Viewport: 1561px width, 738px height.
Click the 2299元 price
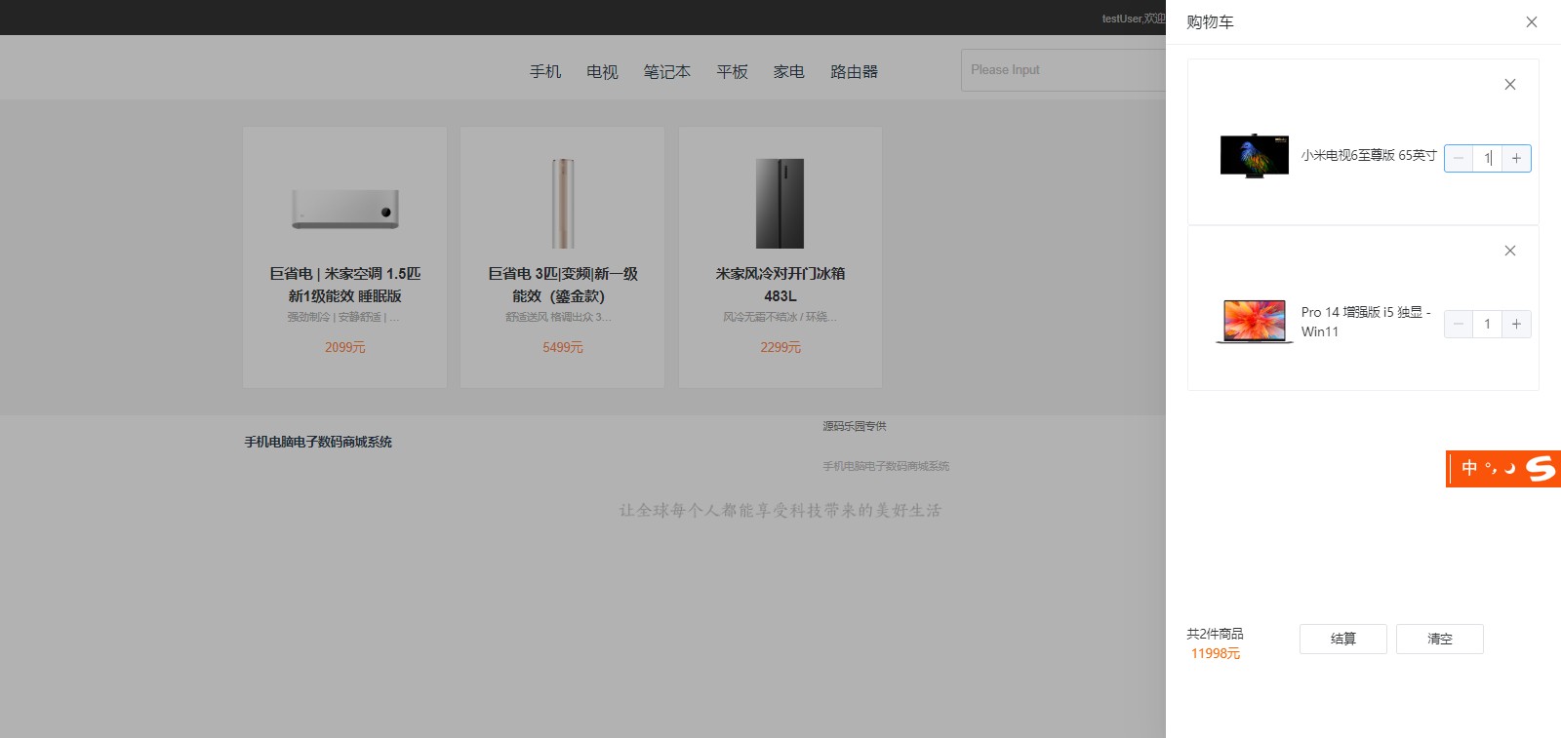(780, 347)
